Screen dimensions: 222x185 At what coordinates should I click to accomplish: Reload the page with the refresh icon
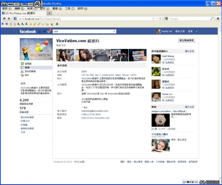(x=160, y=19)
